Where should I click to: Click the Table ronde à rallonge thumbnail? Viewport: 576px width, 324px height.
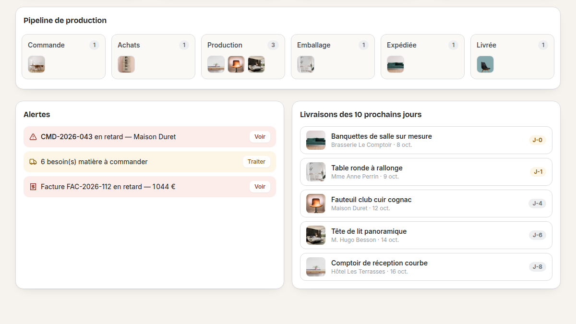[x=316, y=172]
